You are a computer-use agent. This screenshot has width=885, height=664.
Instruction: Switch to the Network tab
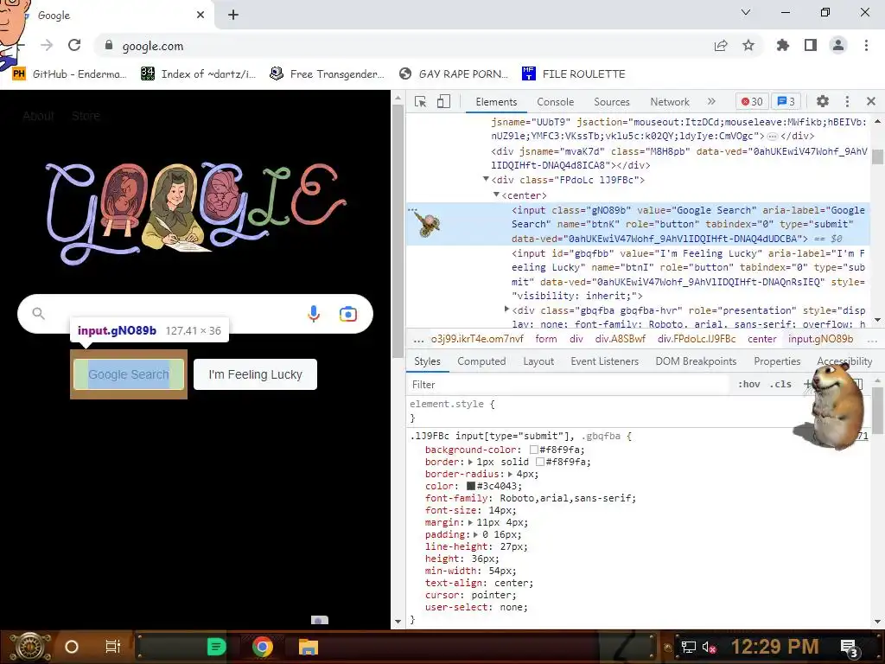tap(670, 102)
